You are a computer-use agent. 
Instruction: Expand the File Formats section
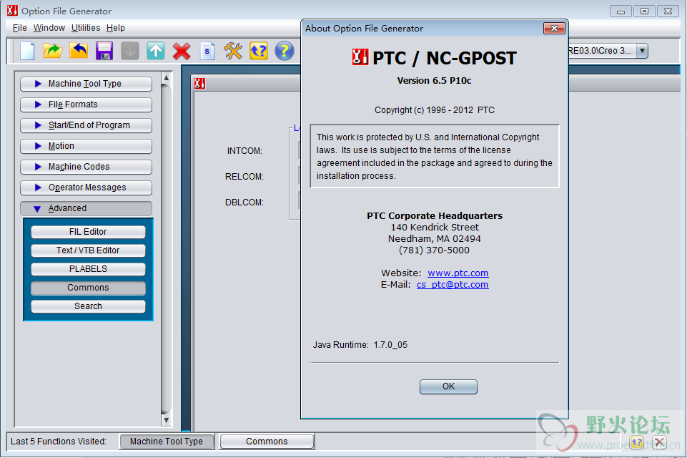coord(86,104)
